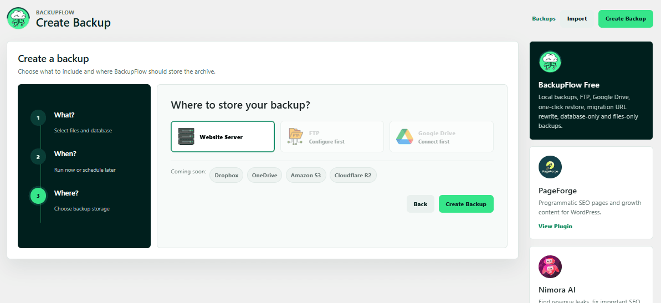Click 'Select files and database' step description
661x303 pixels.
pos(83,131)
